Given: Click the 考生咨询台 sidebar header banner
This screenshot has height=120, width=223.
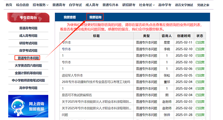Looking at the screenshot, I should [x=28, y=17].
